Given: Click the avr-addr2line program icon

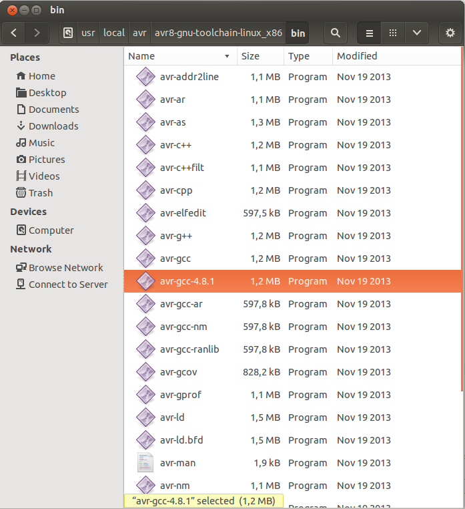Looking at the screenshot, I should (145, 77).
